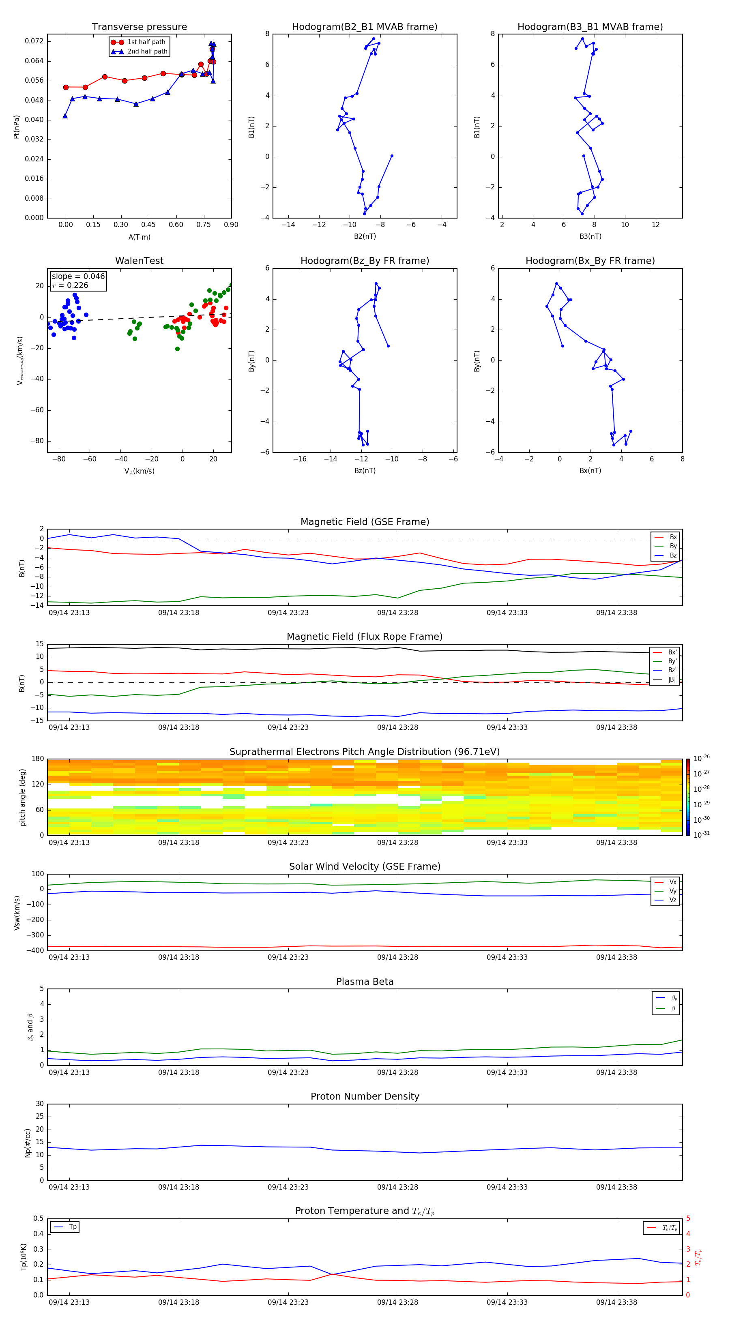Image resolution: width=730 pixels, height=1338 pixels.
Task: Click the Suprathermal Electrons Pitch Angle Distribution title
Action: [x=365, y=752]
